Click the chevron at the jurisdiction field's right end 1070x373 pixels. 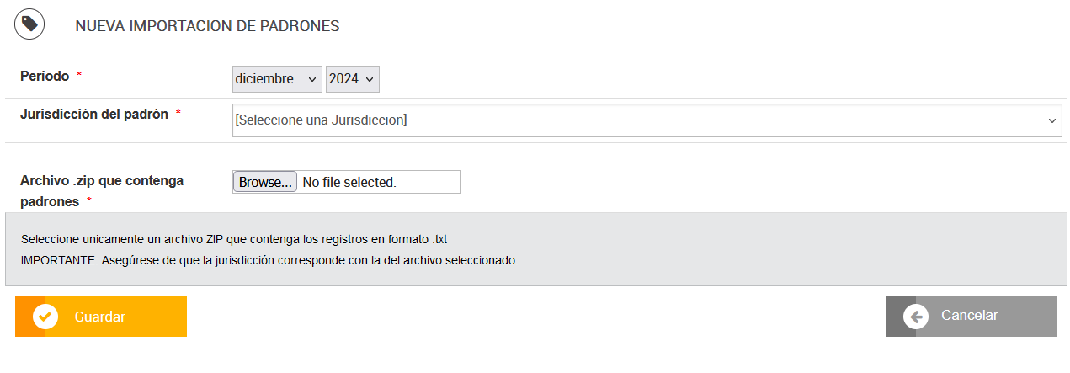1052,120
